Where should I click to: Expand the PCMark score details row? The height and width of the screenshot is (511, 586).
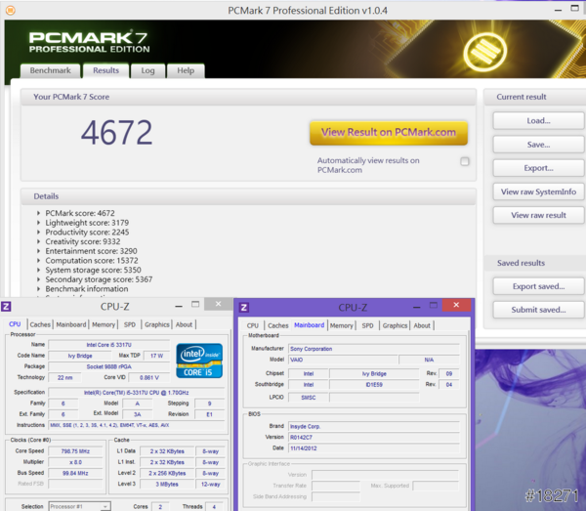(39, 213)
